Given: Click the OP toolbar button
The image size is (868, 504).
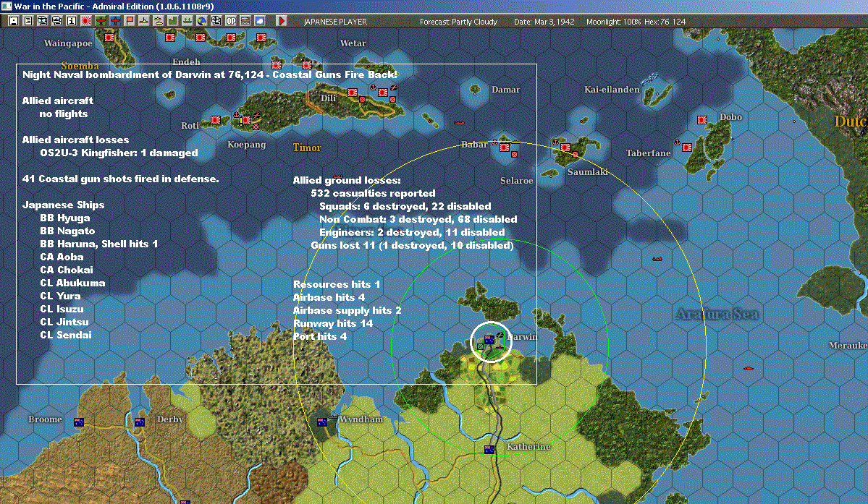Looking at the screenshot, I should [x=231, y=21].
